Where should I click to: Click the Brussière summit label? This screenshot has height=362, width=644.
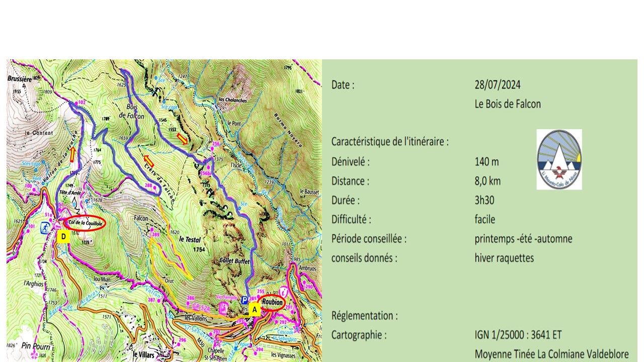20,79
